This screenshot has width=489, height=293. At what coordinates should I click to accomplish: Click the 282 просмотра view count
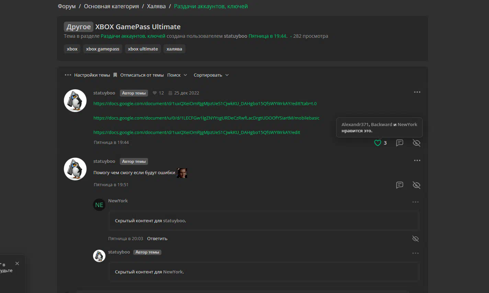[311, 36]
